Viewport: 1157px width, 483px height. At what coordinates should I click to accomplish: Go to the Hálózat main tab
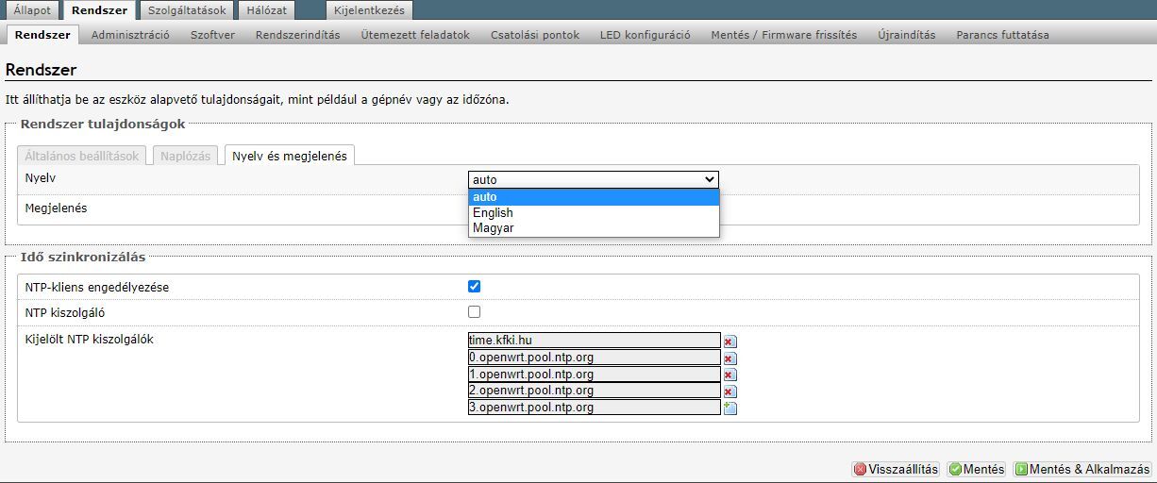pos(266,10)
